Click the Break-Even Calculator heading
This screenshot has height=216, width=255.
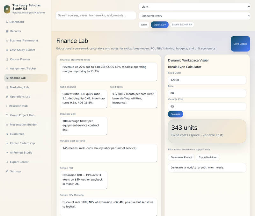[185, 67]
